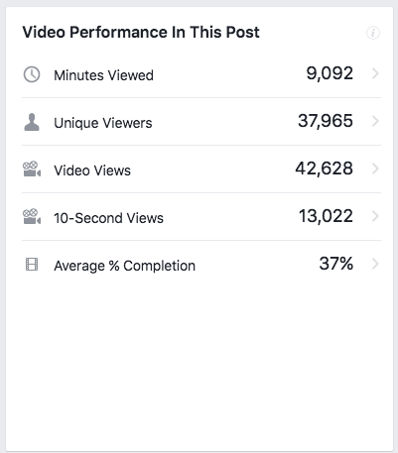Click the 9,092 minutes viewed value
This screenshot has width=398, height=453.
tap(330, 73)
